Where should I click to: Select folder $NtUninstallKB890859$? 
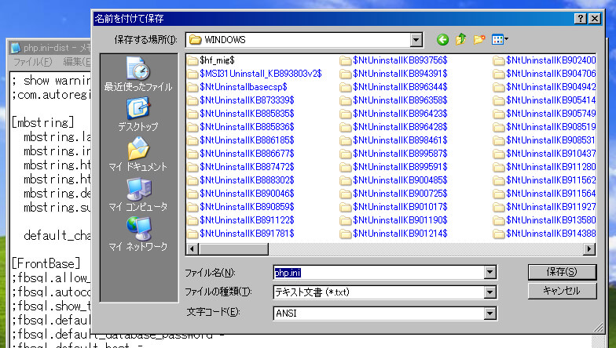coord(240,207)
